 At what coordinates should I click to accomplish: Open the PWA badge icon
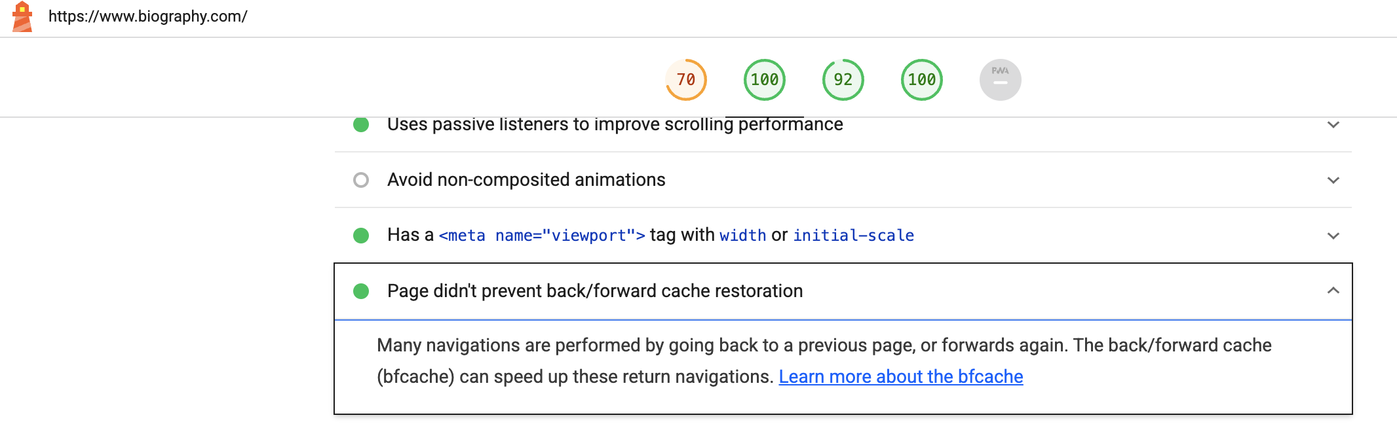coord(999,79)
